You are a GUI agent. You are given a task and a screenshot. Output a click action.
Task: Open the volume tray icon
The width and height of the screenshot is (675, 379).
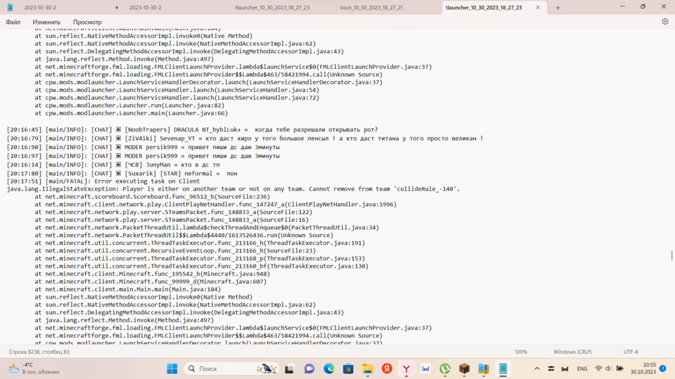pyautogui.click(x=608, y=369)
